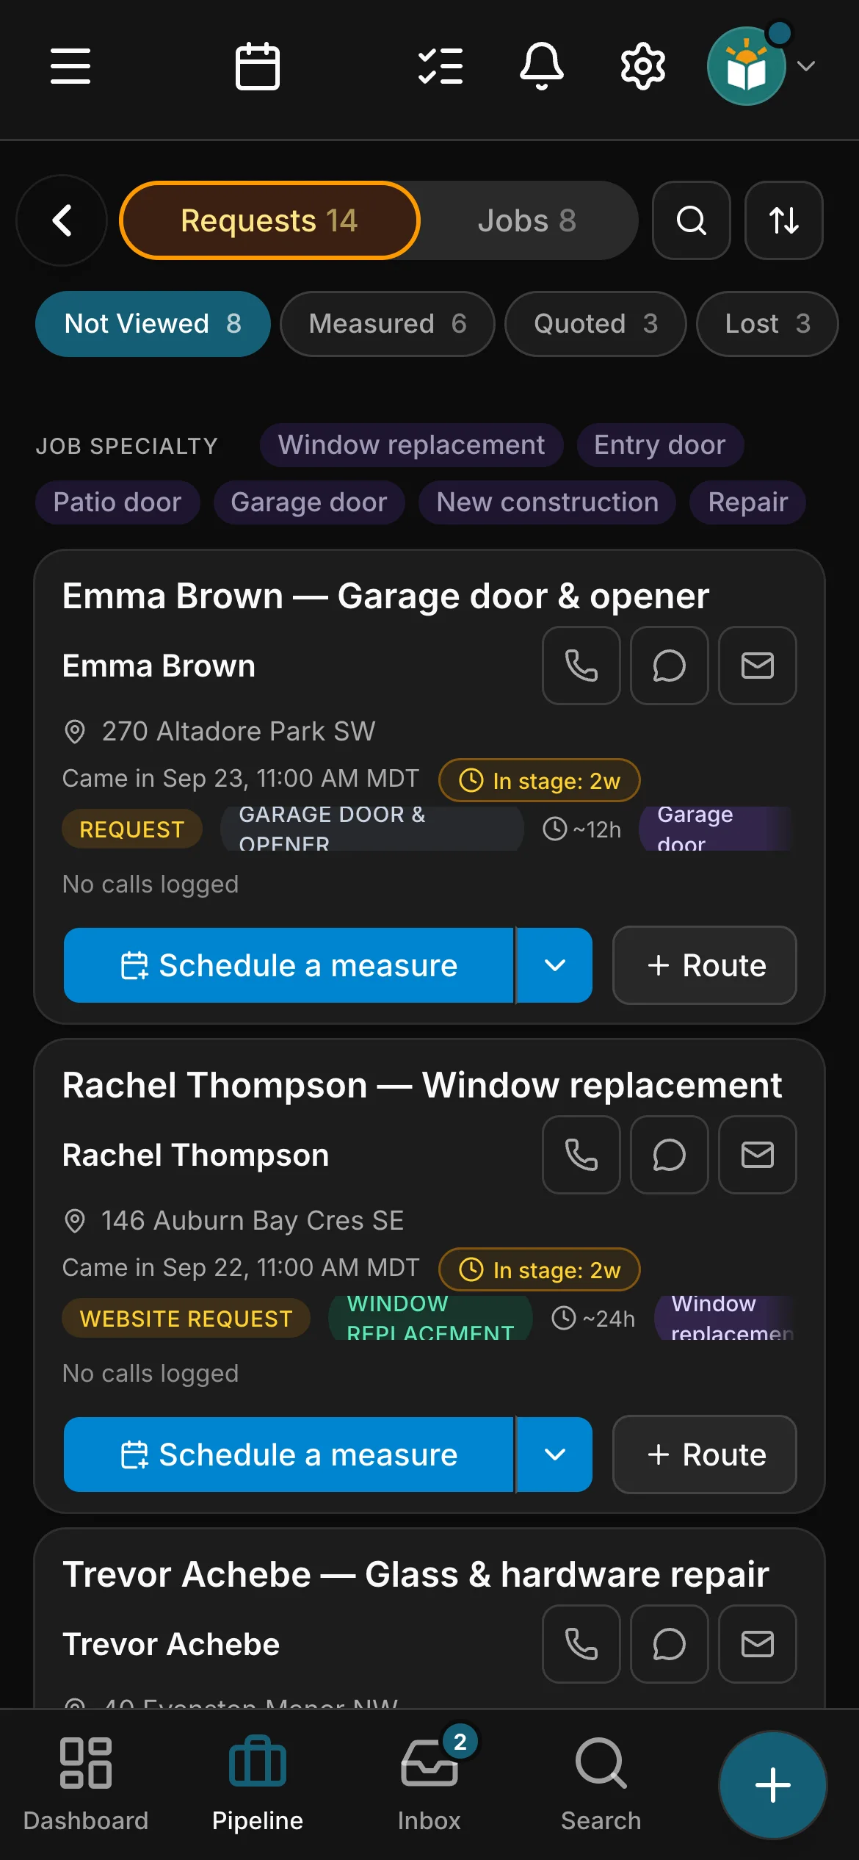
Task: Toggle the Patio door specialty filter
Action: [x=117, y=502]
